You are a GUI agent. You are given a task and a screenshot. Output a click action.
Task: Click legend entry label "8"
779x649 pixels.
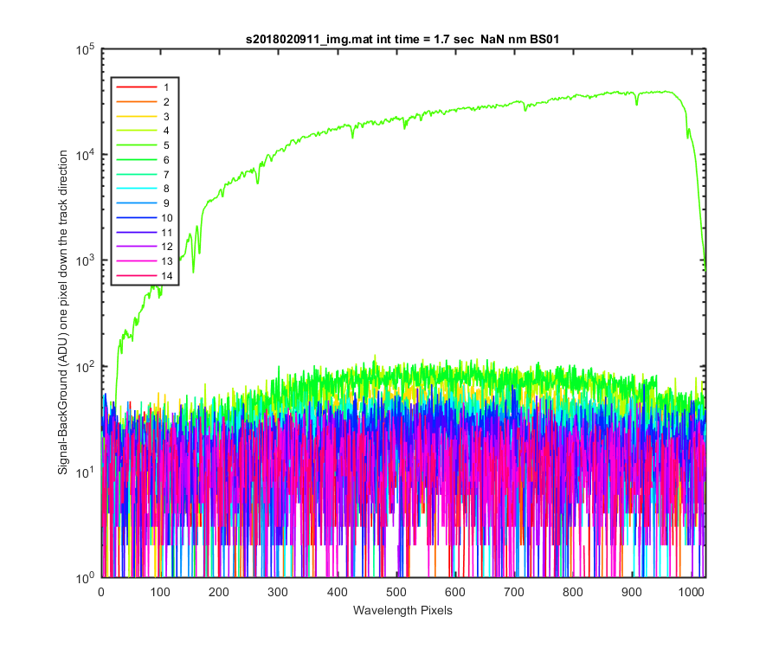coord(166,189)
